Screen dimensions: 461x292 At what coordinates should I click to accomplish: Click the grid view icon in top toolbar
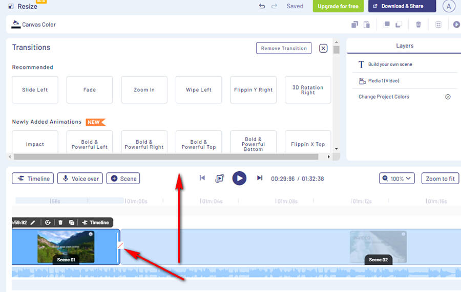(438, 25)
